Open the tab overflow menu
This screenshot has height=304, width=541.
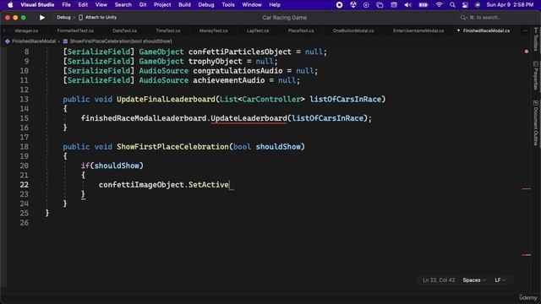(x=525, y=30)
